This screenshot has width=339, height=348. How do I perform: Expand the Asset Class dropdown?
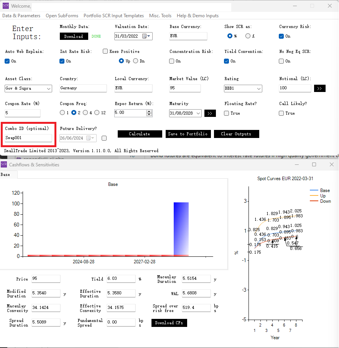click(x=49, y=89)
